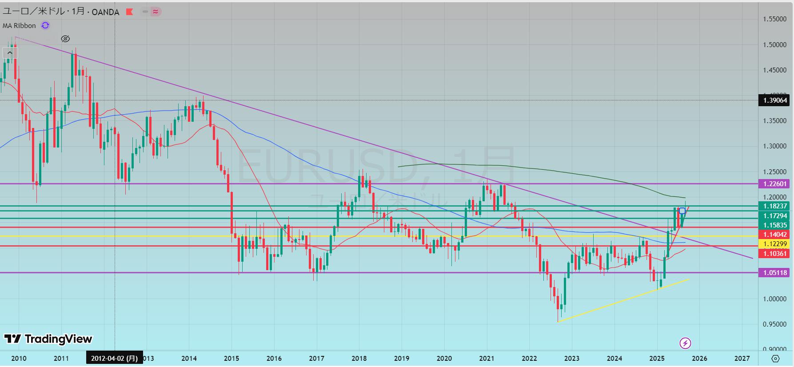Select the yellow 1.12299 price label
This screenshot has width=794, height=367.
click(x=775, y=244)
